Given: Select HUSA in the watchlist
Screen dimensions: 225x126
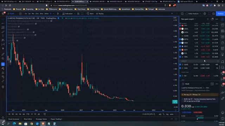Looking at the screenshot, I should [199, 32].
